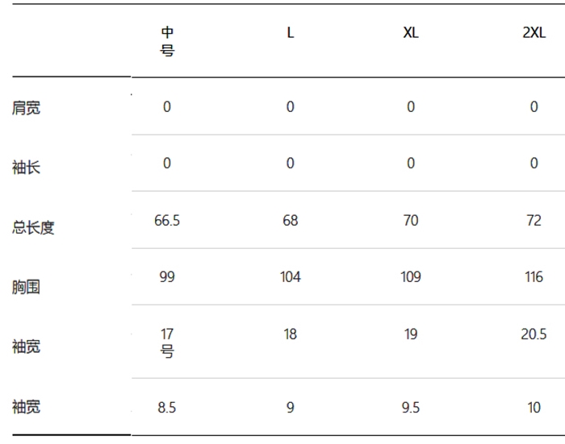Click the 袖长 row label
This screenshot has width=565, height=444.
[27, 168]
